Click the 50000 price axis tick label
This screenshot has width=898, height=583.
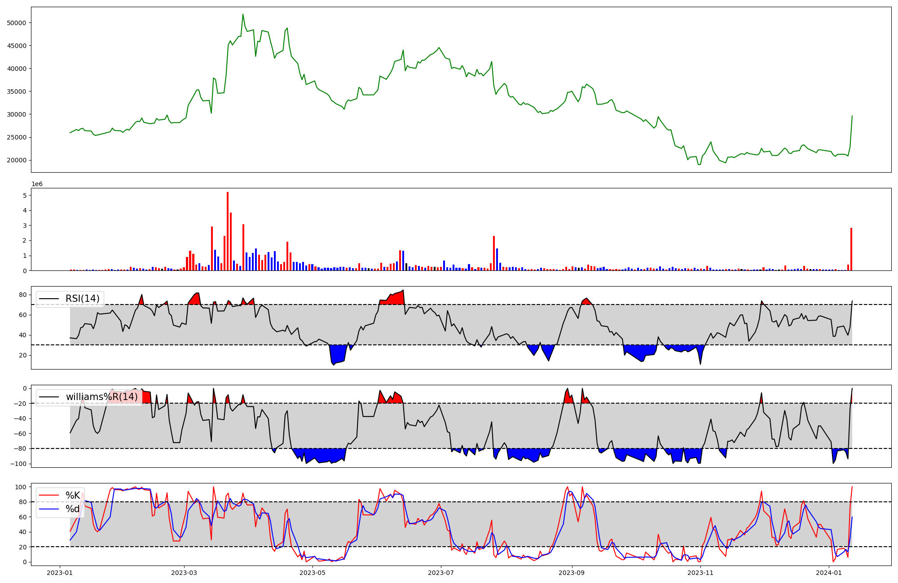pyautogui.click(x=18, y=23)
